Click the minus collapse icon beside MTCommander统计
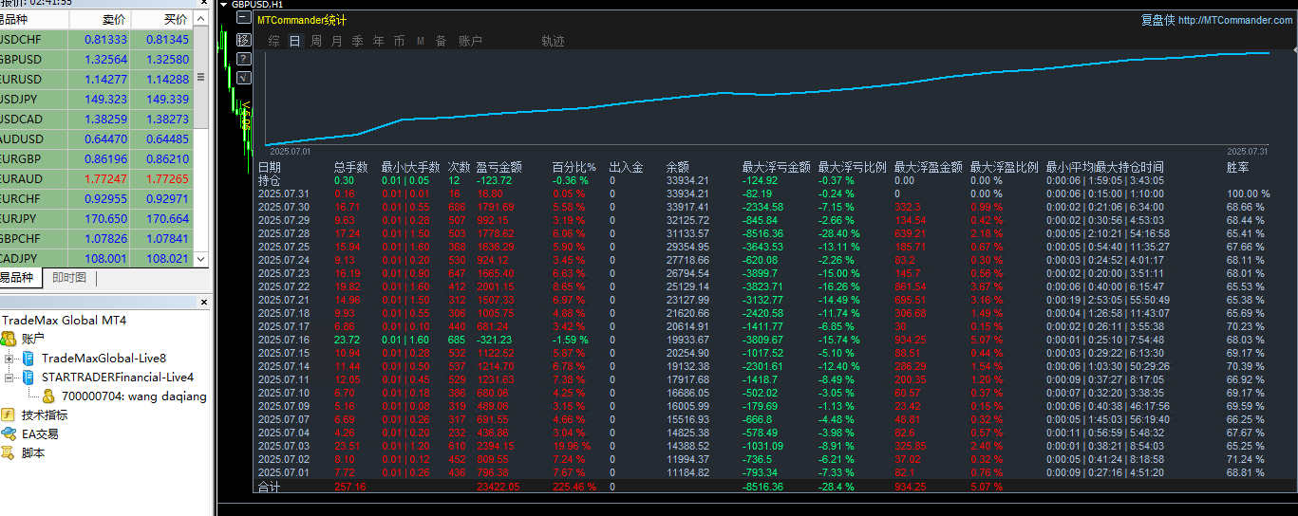This screenshot has height=516, width=1298. [x=244, y=17]
